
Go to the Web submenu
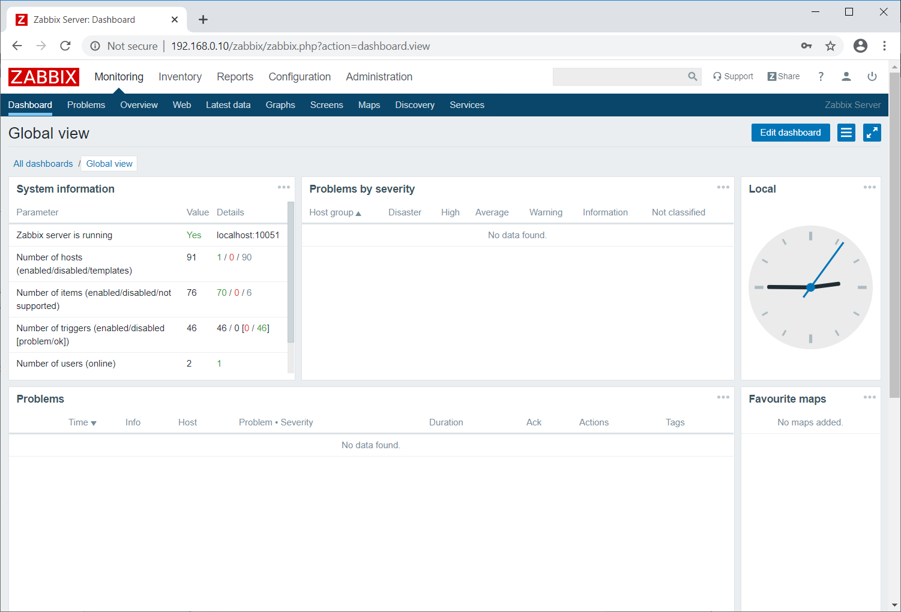coord(182,105)
